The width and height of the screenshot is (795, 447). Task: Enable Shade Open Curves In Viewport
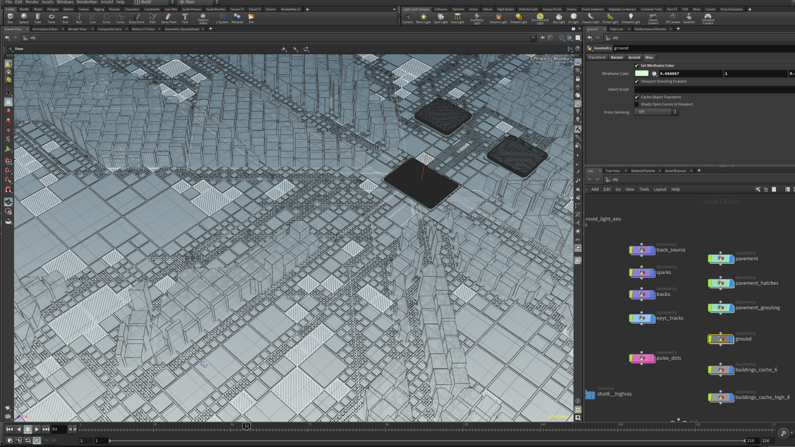pyautogui.click(x=636, y=104)
